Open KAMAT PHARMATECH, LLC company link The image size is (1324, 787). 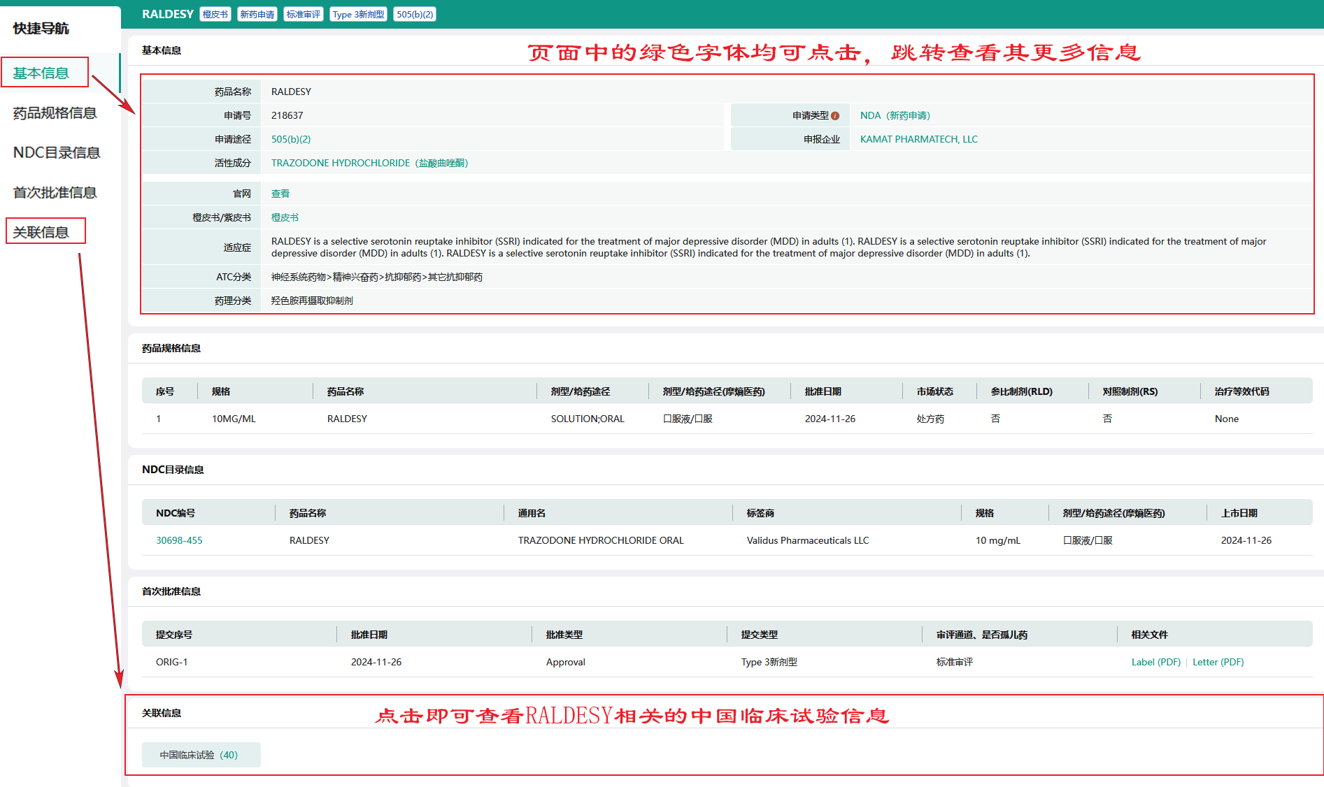(918, 140)
